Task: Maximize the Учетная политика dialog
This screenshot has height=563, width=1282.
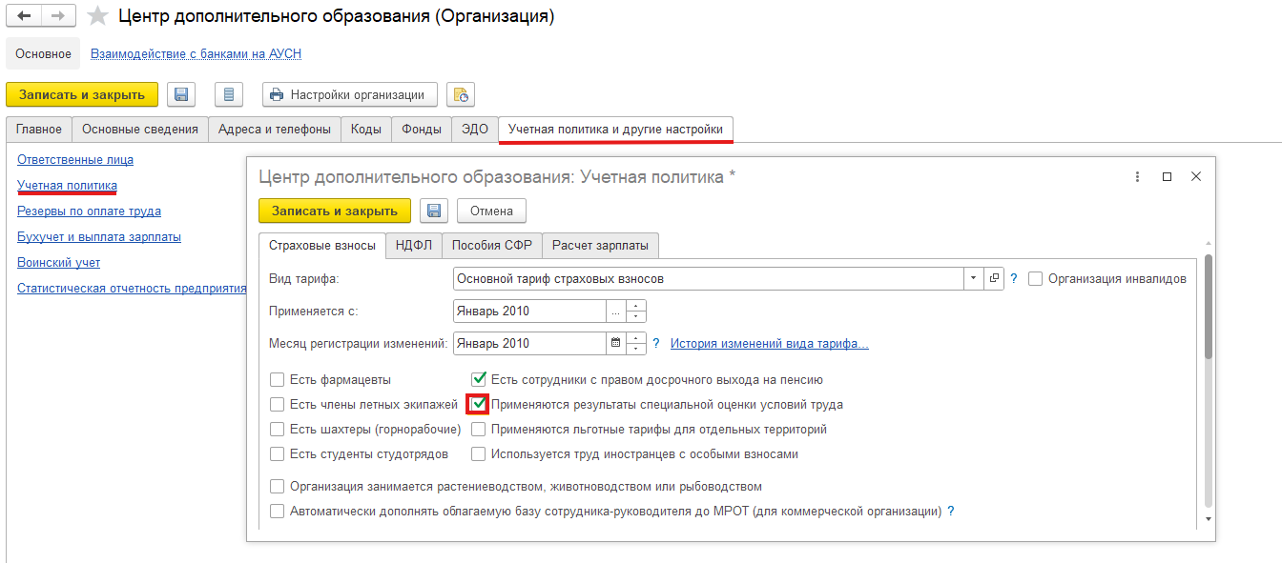Action: pos(1167,177)
